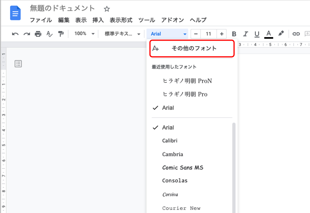Open the ヘルプ menu

coord(198,20)
